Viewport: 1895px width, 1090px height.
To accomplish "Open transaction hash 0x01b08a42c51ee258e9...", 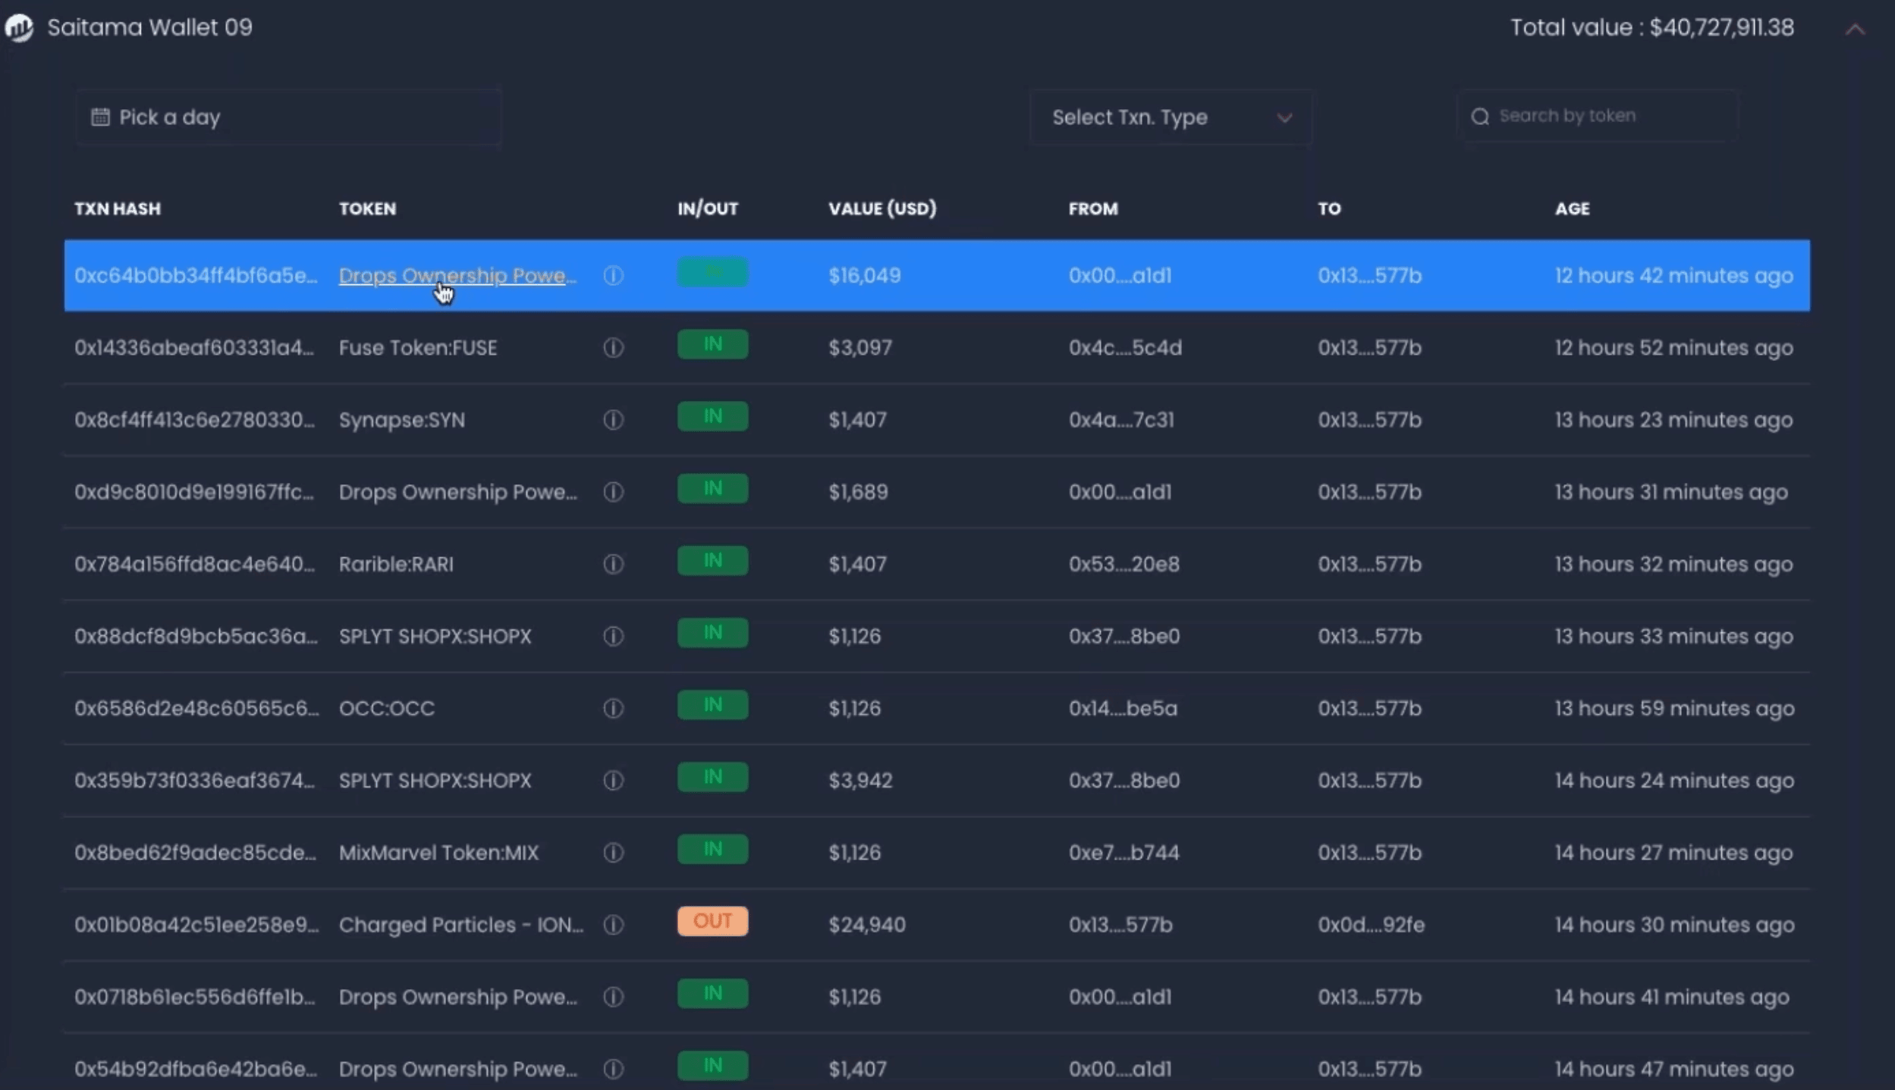I will 196,925.
